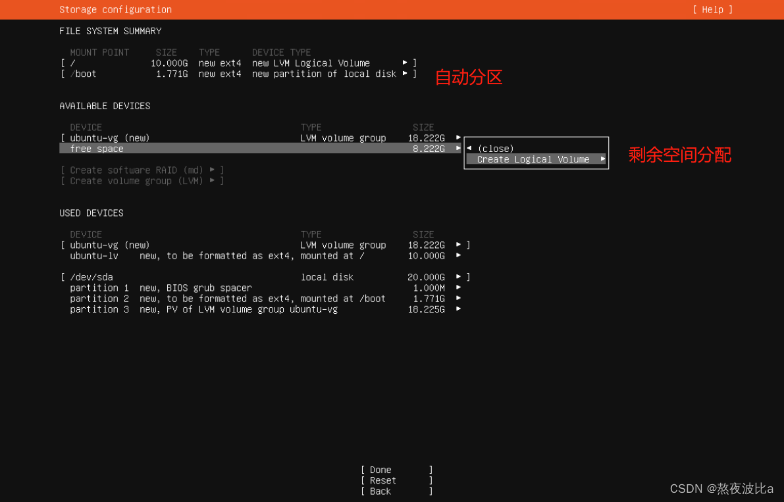Click arrow beside partition 1 1.000M
The image size is (784, 502).
(458, 288)
